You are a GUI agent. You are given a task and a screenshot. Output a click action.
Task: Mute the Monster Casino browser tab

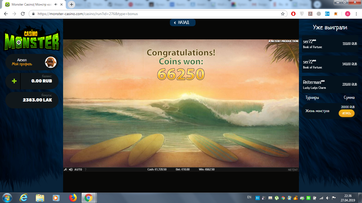click(56, 4)
